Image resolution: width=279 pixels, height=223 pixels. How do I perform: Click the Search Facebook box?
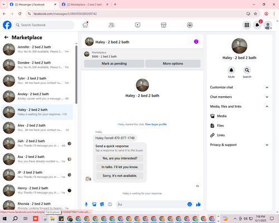pyautogui.click(x=44, y=25)
